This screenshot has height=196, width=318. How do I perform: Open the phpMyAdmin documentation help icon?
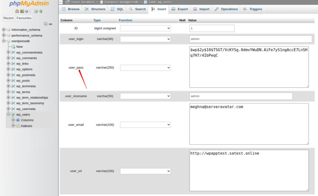[x=27, y=11]
